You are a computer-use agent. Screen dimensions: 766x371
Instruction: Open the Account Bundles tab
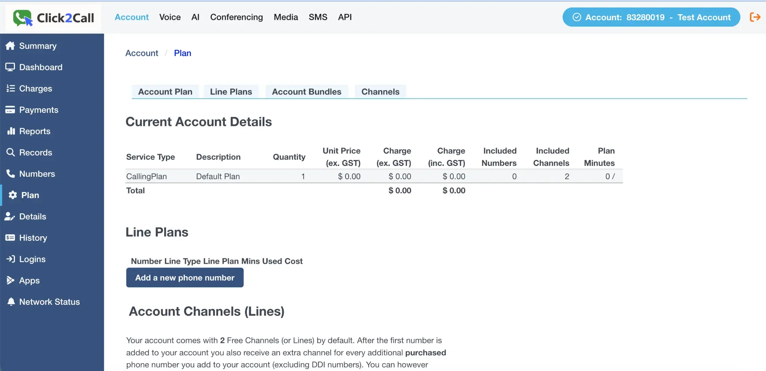click(307, 92)
